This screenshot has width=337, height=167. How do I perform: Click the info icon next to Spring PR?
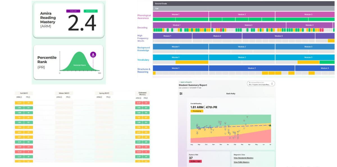coord(109,97)
